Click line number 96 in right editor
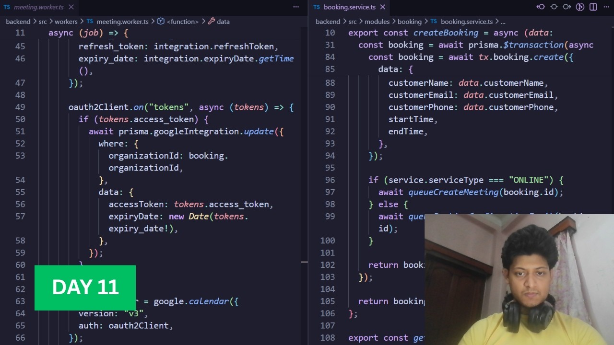Viewport: 614px width, 345px height. (330, 180)
